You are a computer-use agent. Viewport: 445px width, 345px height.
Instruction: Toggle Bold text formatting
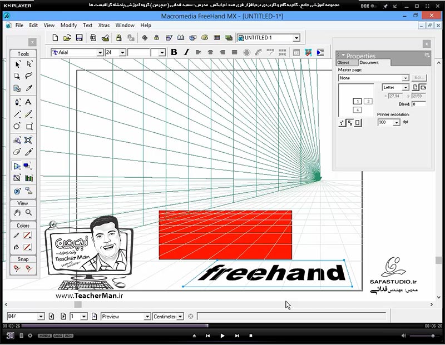[x=174, y=52]
